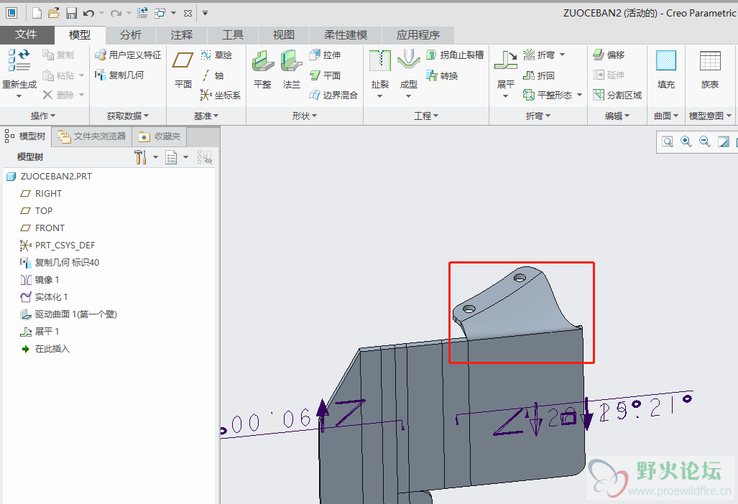Viewport: 738px width, 504px height.
Task: Click the close window icon in quick access toolbar
Action: (x=188, y=13)
